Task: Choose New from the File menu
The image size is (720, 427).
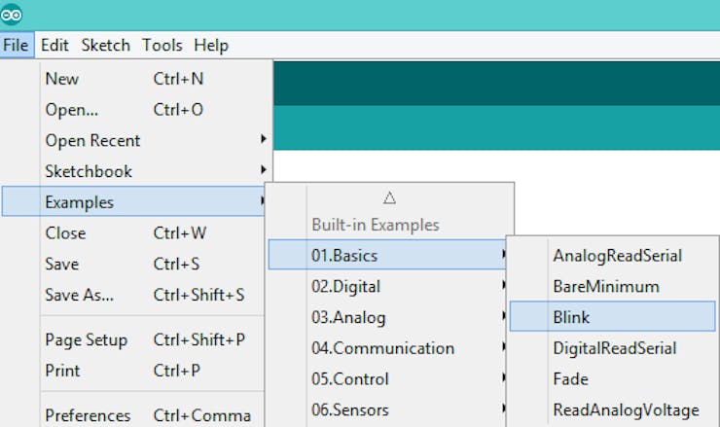Action: pos(62,79)
